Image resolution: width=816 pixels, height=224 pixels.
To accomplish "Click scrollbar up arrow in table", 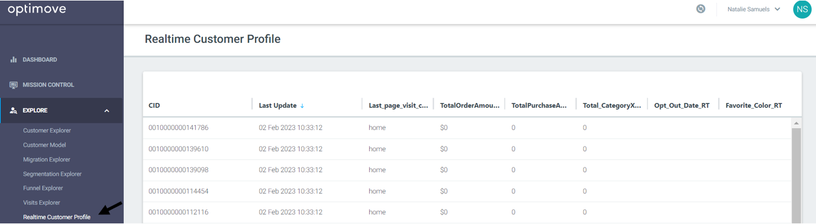I will point(796,123).
